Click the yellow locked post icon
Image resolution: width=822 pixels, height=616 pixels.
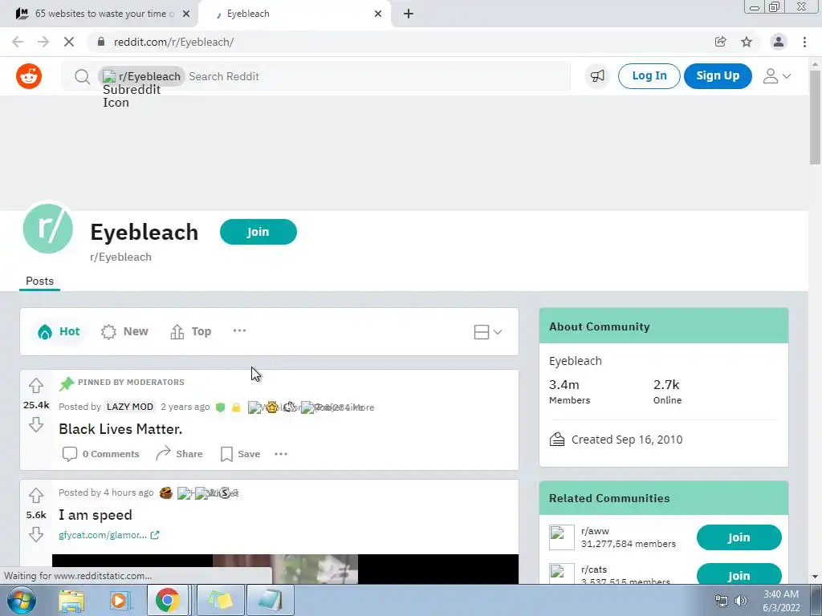click(237, 407)
